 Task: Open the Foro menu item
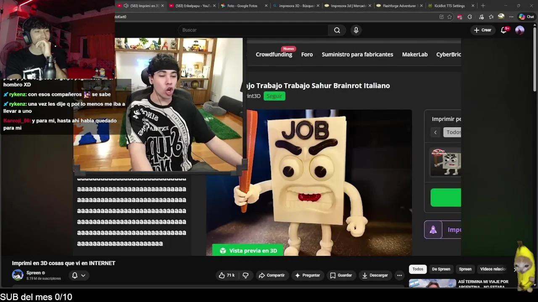307,54
